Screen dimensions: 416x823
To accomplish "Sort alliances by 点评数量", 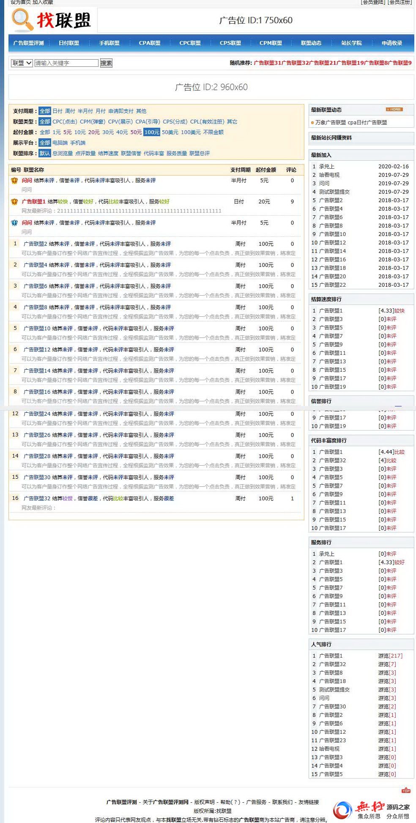I will click(85, 154).
